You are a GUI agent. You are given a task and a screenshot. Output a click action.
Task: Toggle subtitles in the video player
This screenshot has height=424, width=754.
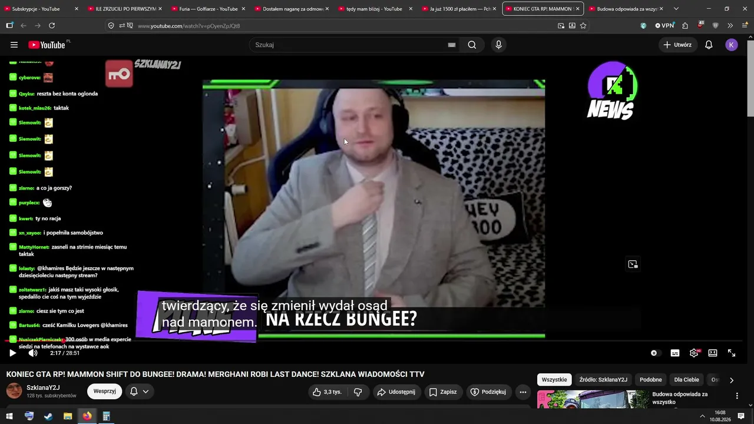(675, 353)
